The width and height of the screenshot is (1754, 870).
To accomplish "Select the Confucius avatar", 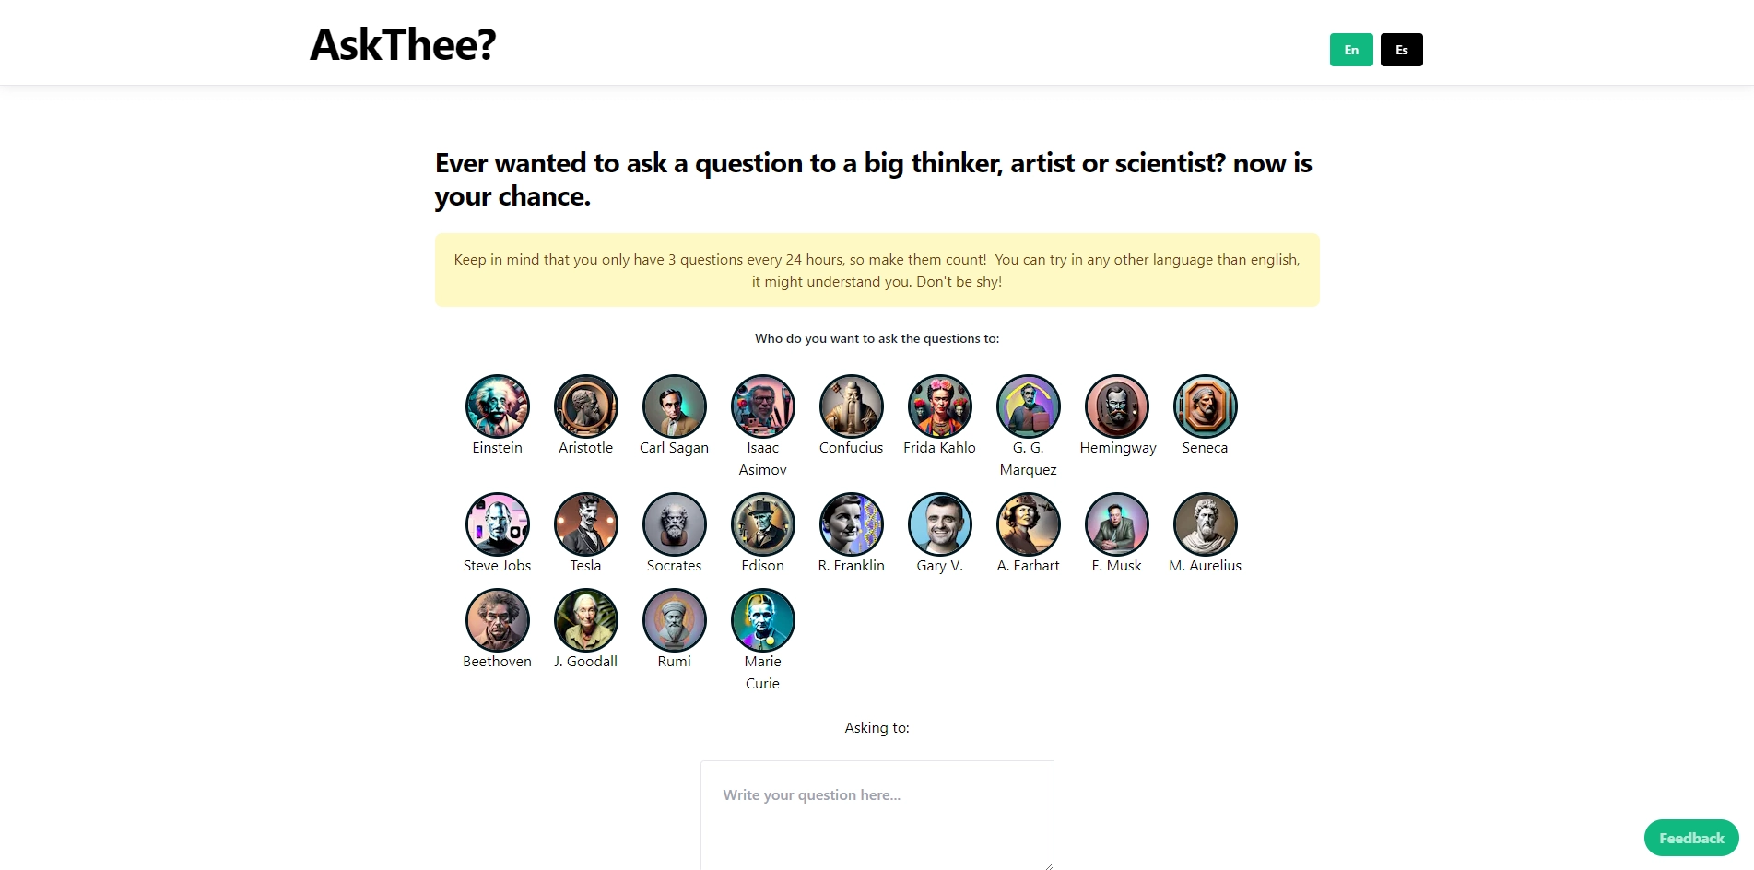I will click(x=852, y=406).
